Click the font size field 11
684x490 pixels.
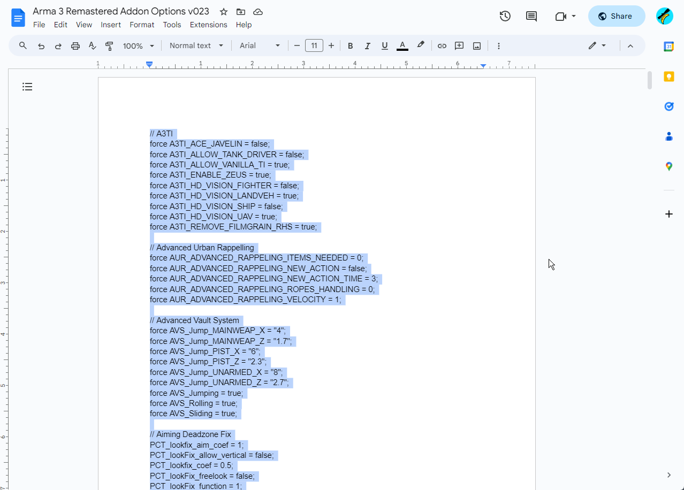(x=314, y=46)
